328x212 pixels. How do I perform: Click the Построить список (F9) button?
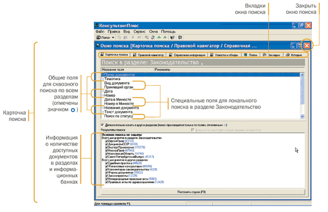click(202, 192)
